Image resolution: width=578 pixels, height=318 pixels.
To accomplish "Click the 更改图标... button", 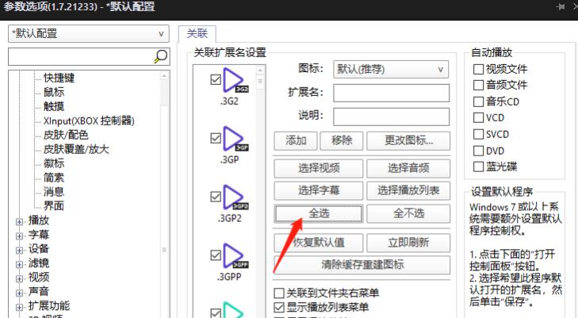I will click(408, 140).
